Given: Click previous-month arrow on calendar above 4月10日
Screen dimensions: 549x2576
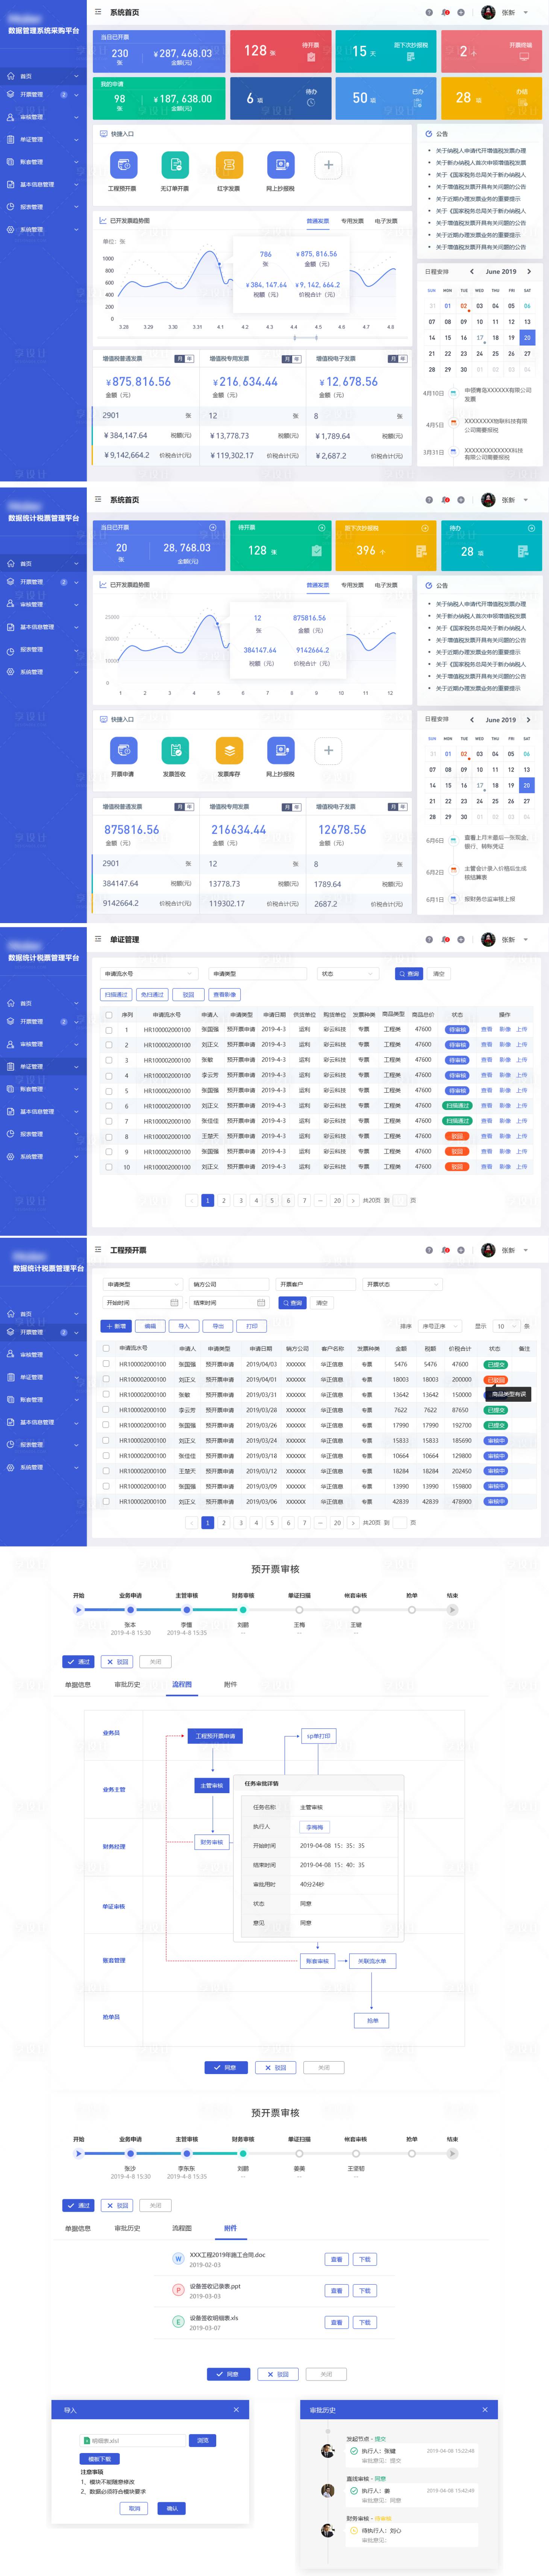Looking at the screenshot, I should pos(472,271).
